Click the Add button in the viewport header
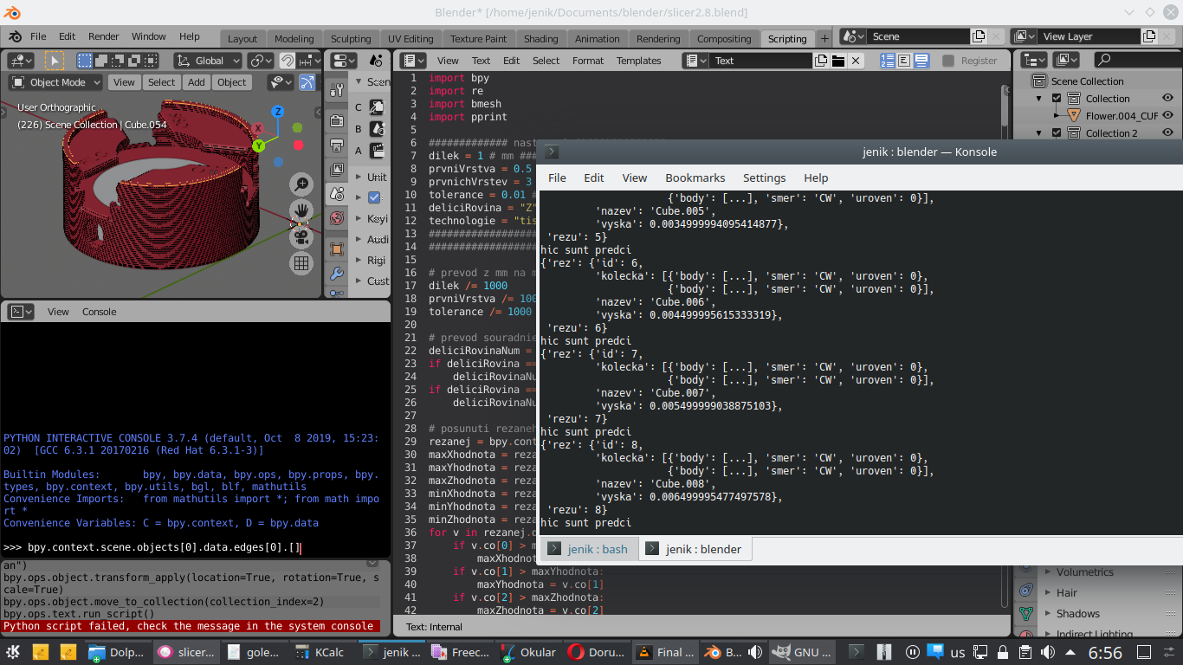Image resolution: width=1183 pixels, height=665 pixels. 197,82
